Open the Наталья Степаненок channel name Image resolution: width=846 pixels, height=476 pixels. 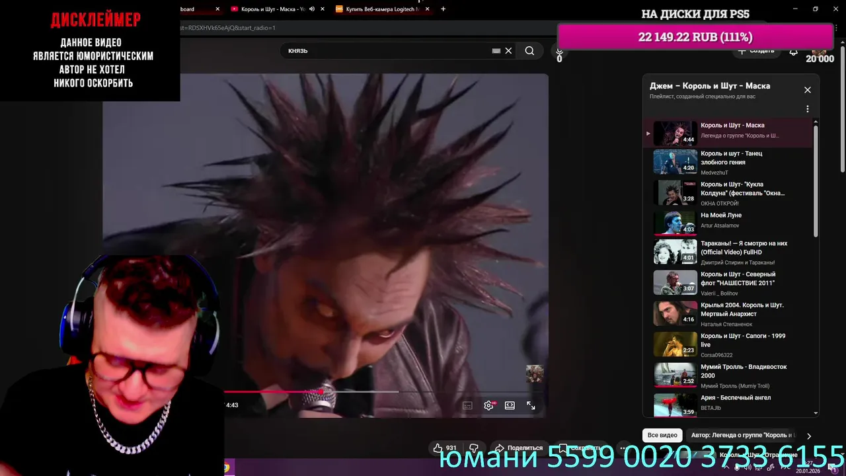[x=726, y=324]
